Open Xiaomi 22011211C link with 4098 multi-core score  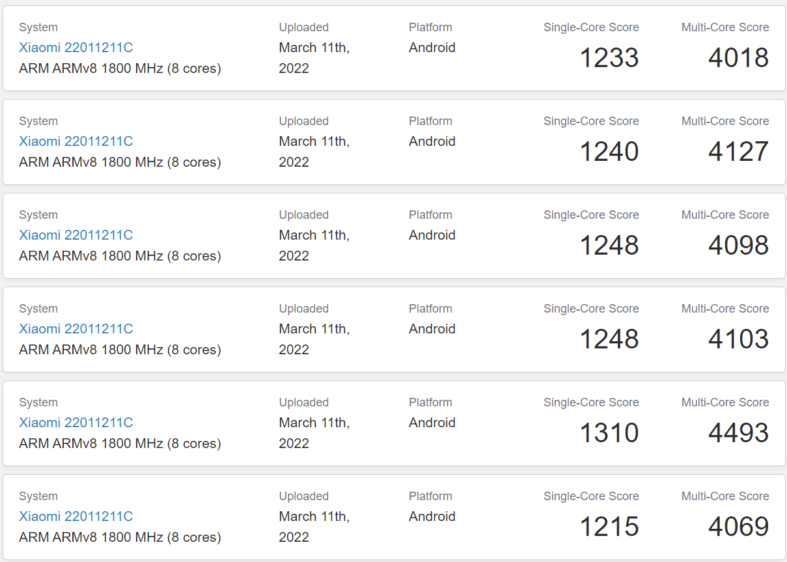coord(76,235)
